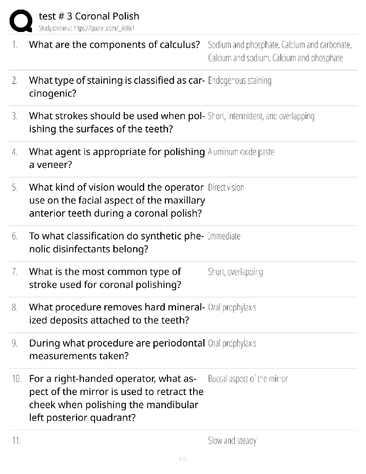This screenshot has height=474, width=366.
Task: Open the quizlet.com study link
Action: tap(87, 28)
